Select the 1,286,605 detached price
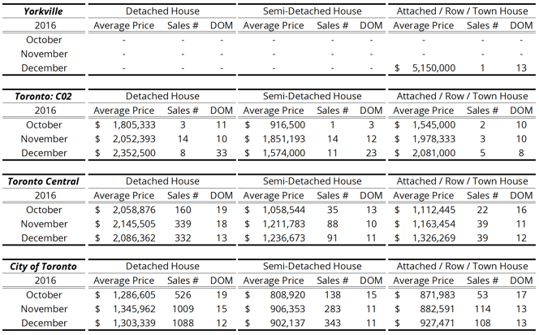Viewport: 539px width, 335px height. tap(134, 294)
